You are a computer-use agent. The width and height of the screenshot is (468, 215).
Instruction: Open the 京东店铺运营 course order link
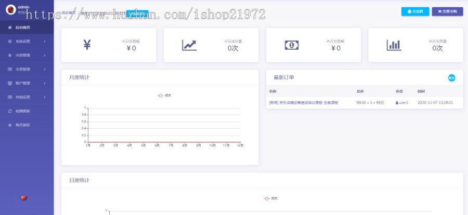(x=304, y=103)
